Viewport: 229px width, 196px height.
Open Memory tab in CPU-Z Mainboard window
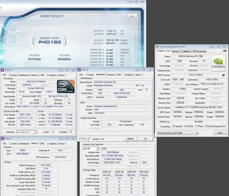111,75
